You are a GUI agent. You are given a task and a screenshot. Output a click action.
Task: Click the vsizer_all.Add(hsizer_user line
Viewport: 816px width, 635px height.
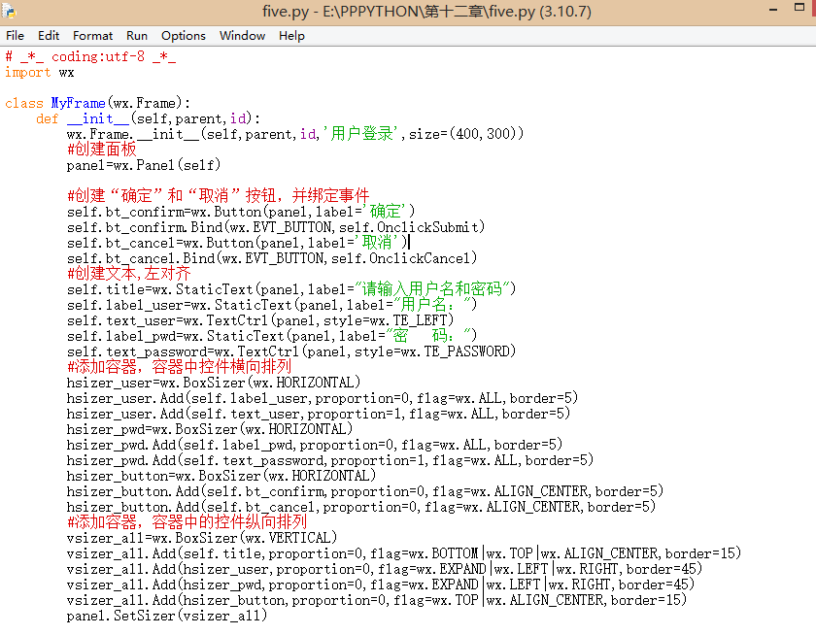pos(385,568)
